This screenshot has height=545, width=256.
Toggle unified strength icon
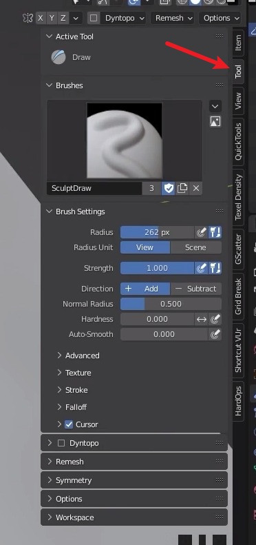point(215,268)
